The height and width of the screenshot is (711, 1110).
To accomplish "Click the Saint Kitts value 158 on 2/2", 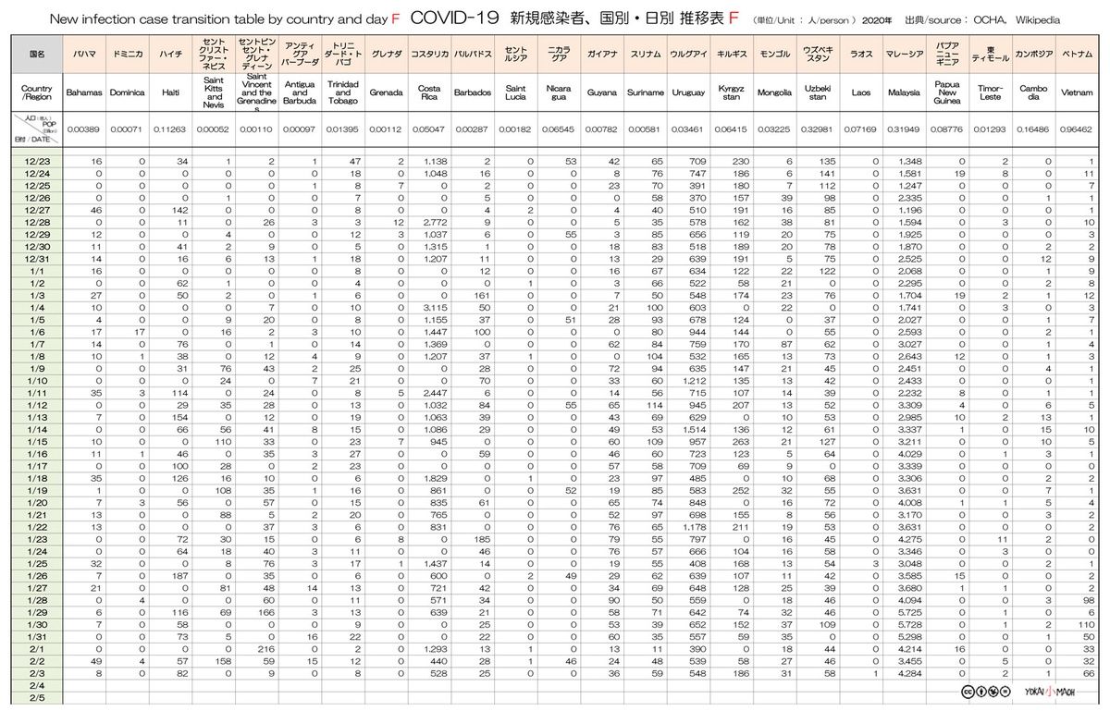I will [x=225, y=660].
